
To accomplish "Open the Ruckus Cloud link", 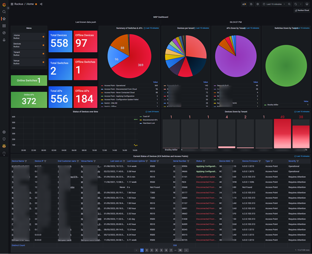I will pyautogui.click(x=302, y=10).
